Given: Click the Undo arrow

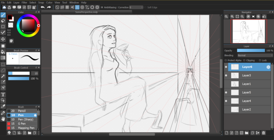Looking at the screenshot, I should click(42, 7).
